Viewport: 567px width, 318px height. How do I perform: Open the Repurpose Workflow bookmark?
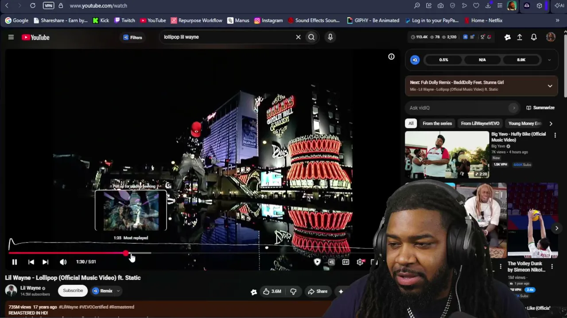coord(197,20)
